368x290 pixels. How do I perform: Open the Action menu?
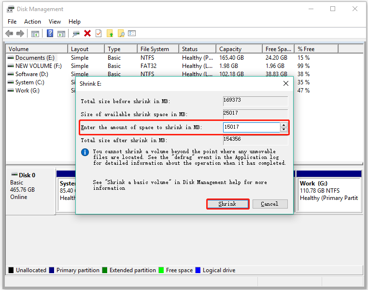click(x=32, y=22)
